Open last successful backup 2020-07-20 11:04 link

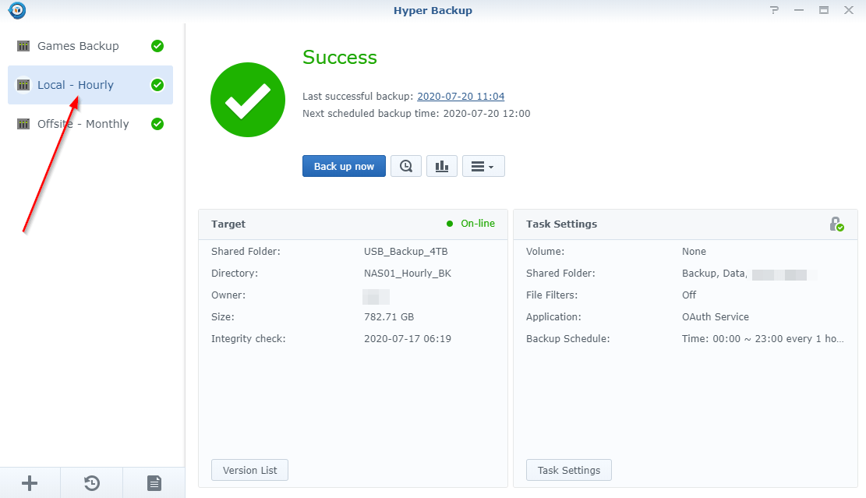tap(461, 96)
